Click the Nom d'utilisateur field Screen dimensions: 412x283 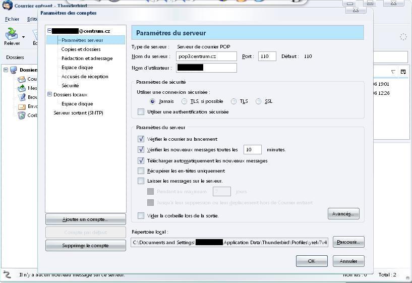[x=207, y=68]
